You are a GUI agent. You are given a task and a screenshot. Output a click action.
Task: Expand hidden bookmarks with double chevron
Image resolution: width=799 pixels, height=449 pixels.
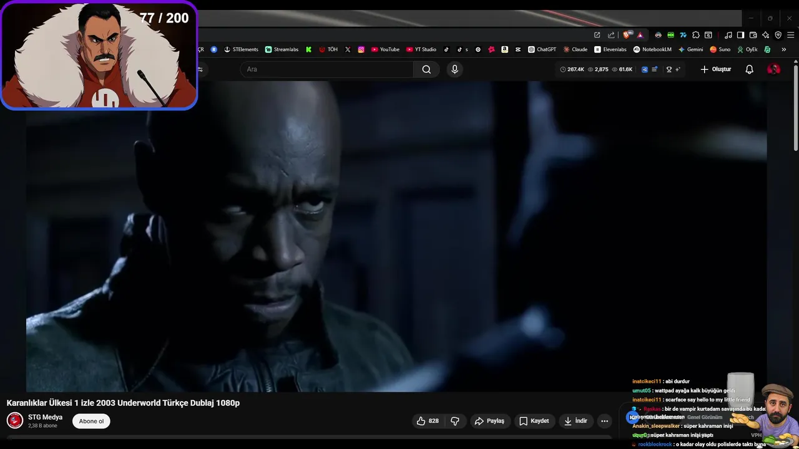tap(783, 49)
